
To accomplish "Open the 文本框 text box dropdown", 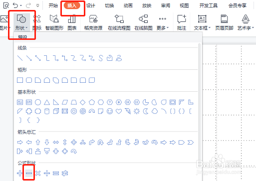I will (x=202, y=22).
